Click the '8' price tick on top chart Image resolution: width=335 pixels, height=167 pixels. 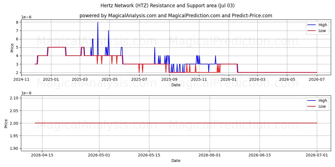17,22
